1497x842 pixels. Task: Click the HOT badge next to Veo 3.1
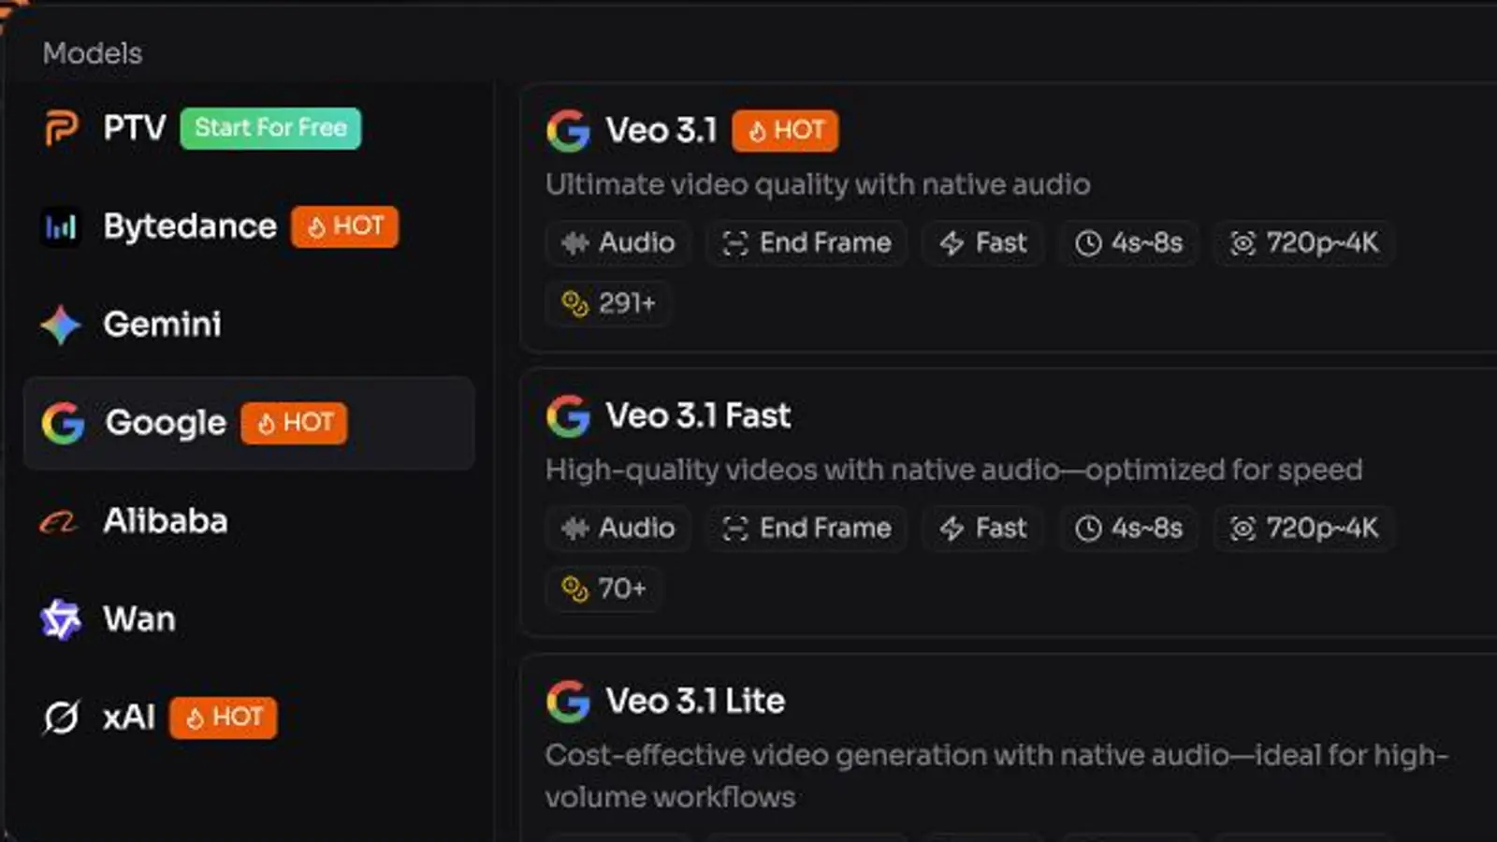[785, 131]
